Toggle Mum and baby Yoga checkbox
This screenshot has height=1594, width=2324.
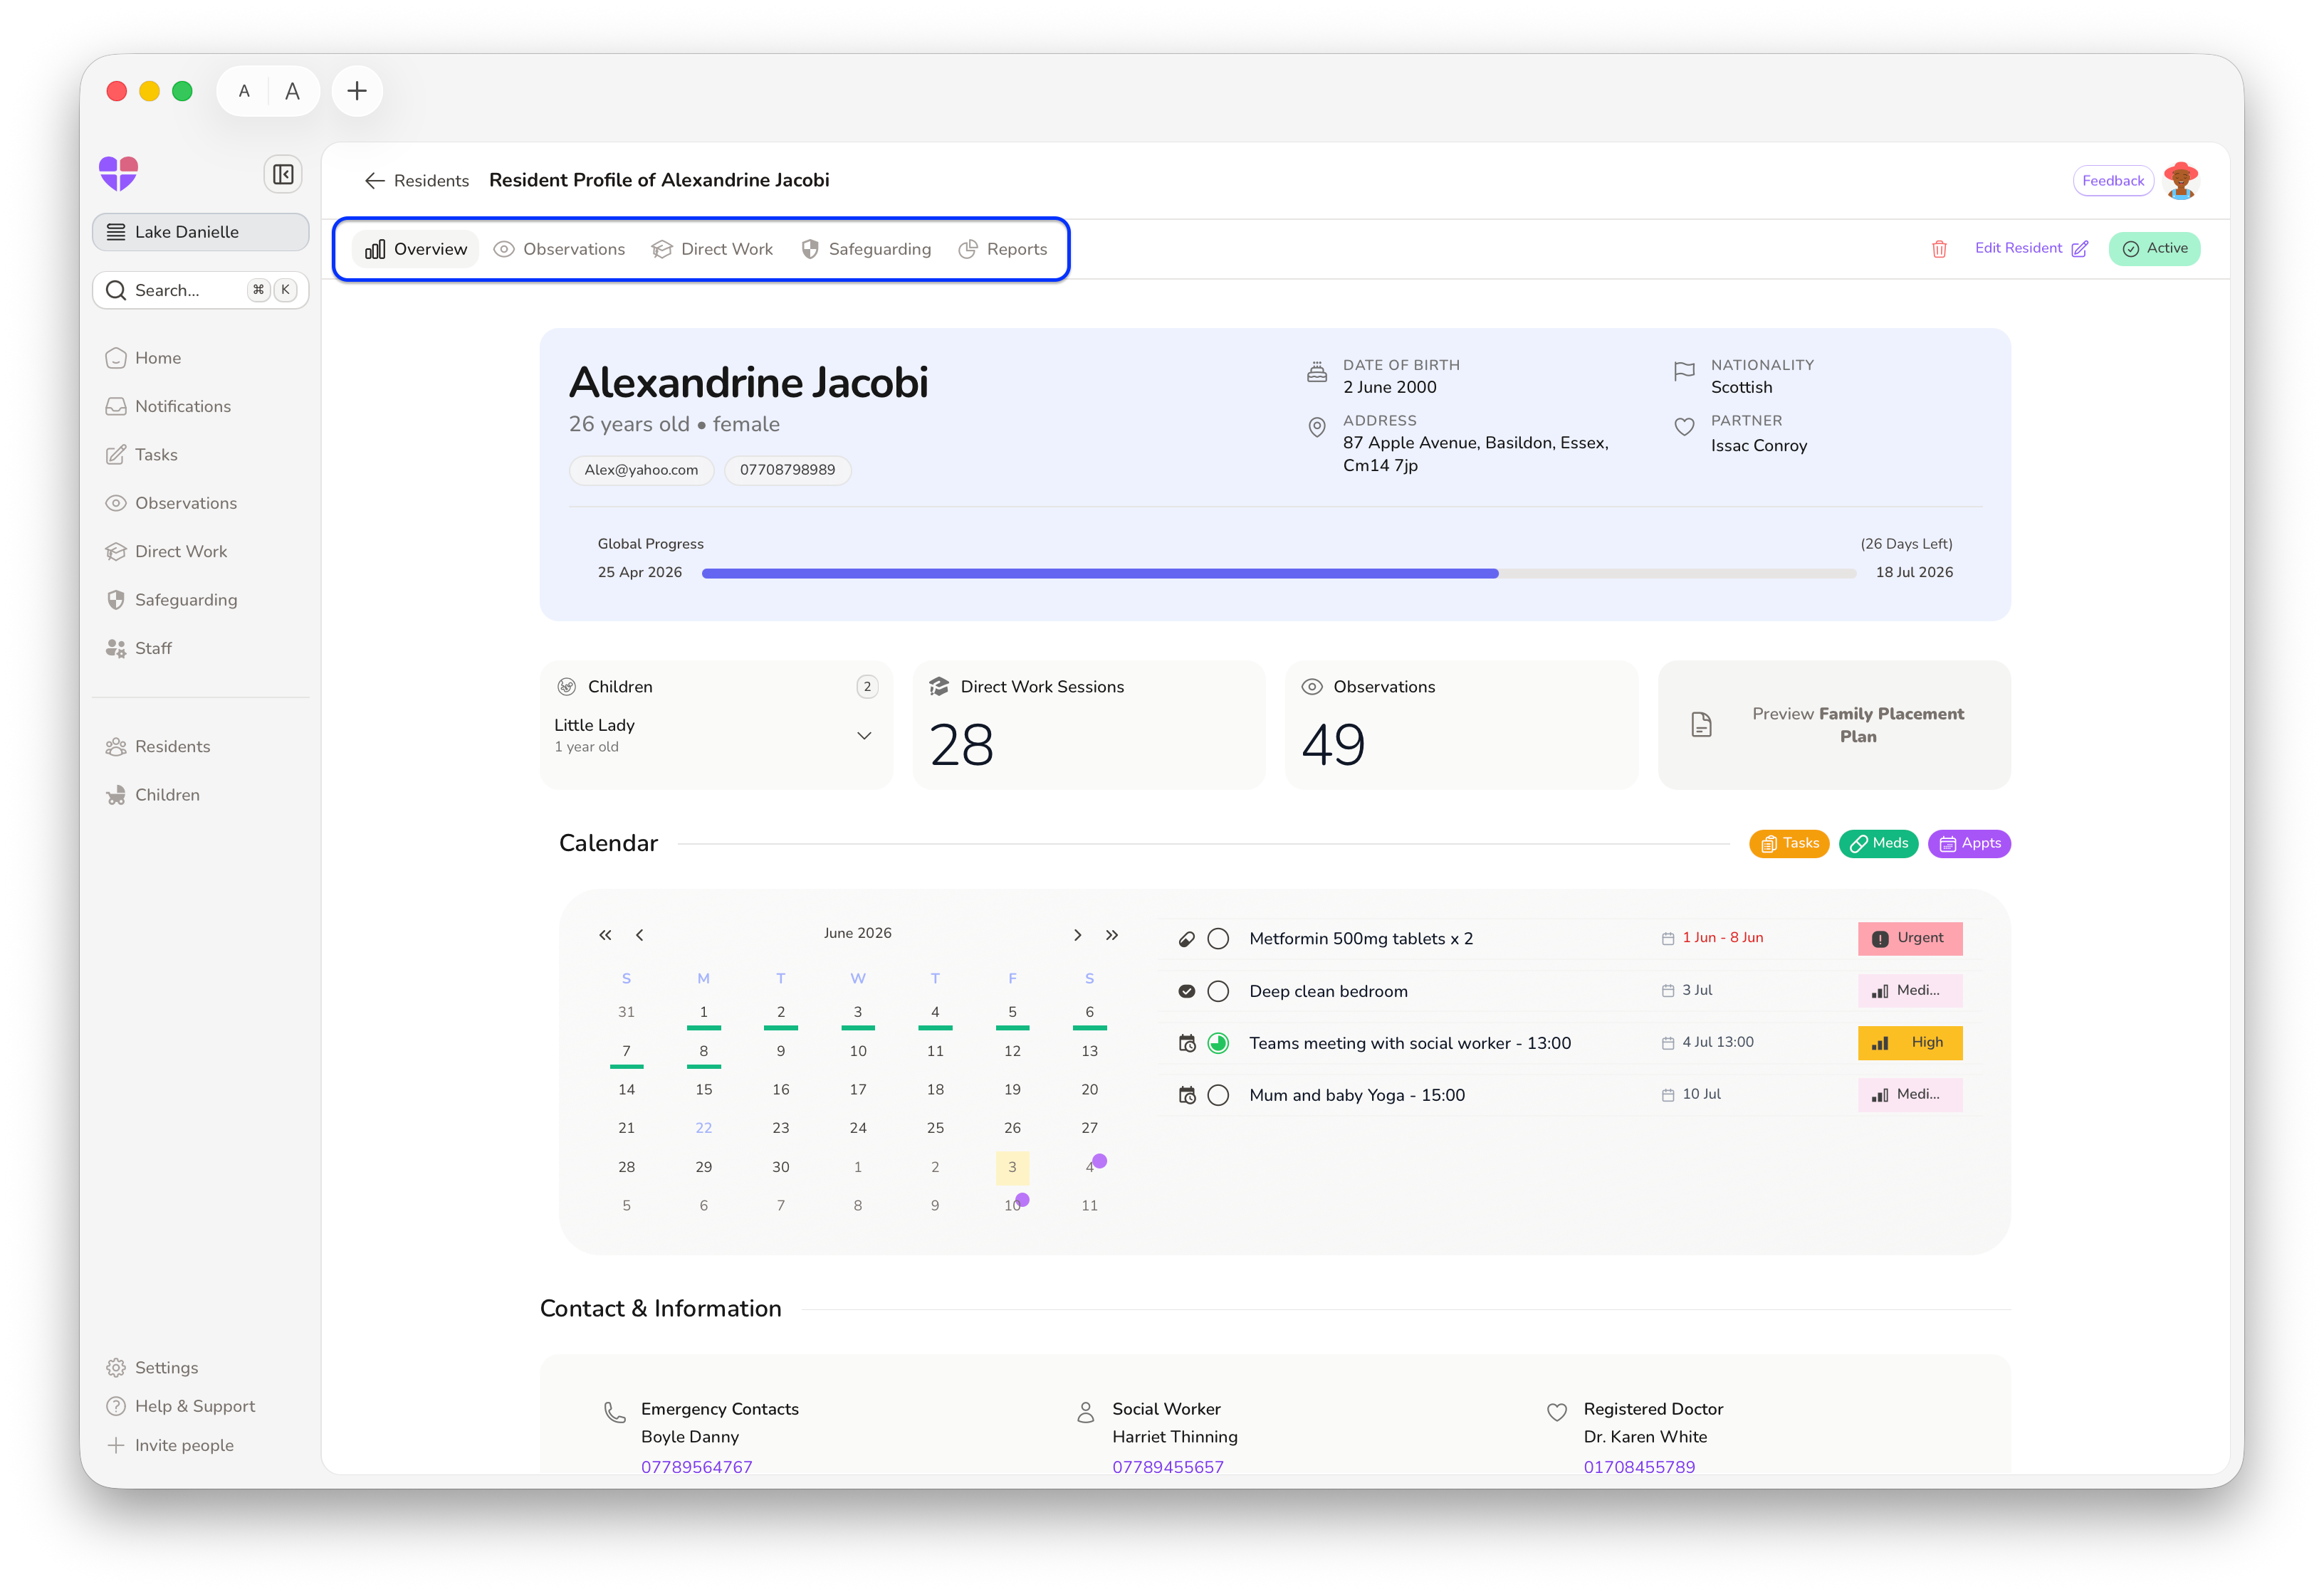[1218, 1095]
